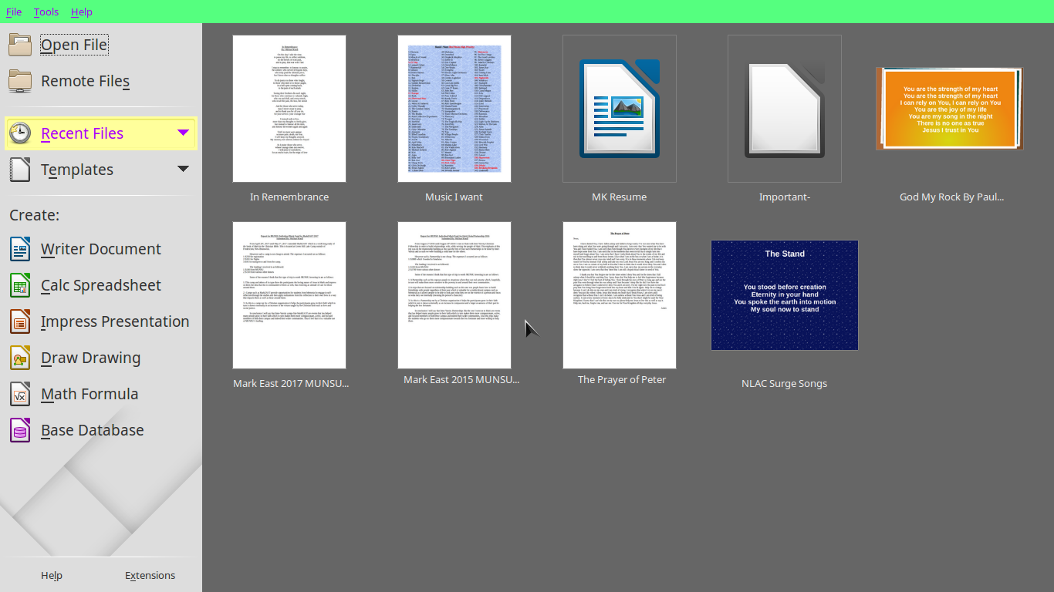
Task: Click the 'Mark East 2017 MUNSU...' name
Action: 291,383
